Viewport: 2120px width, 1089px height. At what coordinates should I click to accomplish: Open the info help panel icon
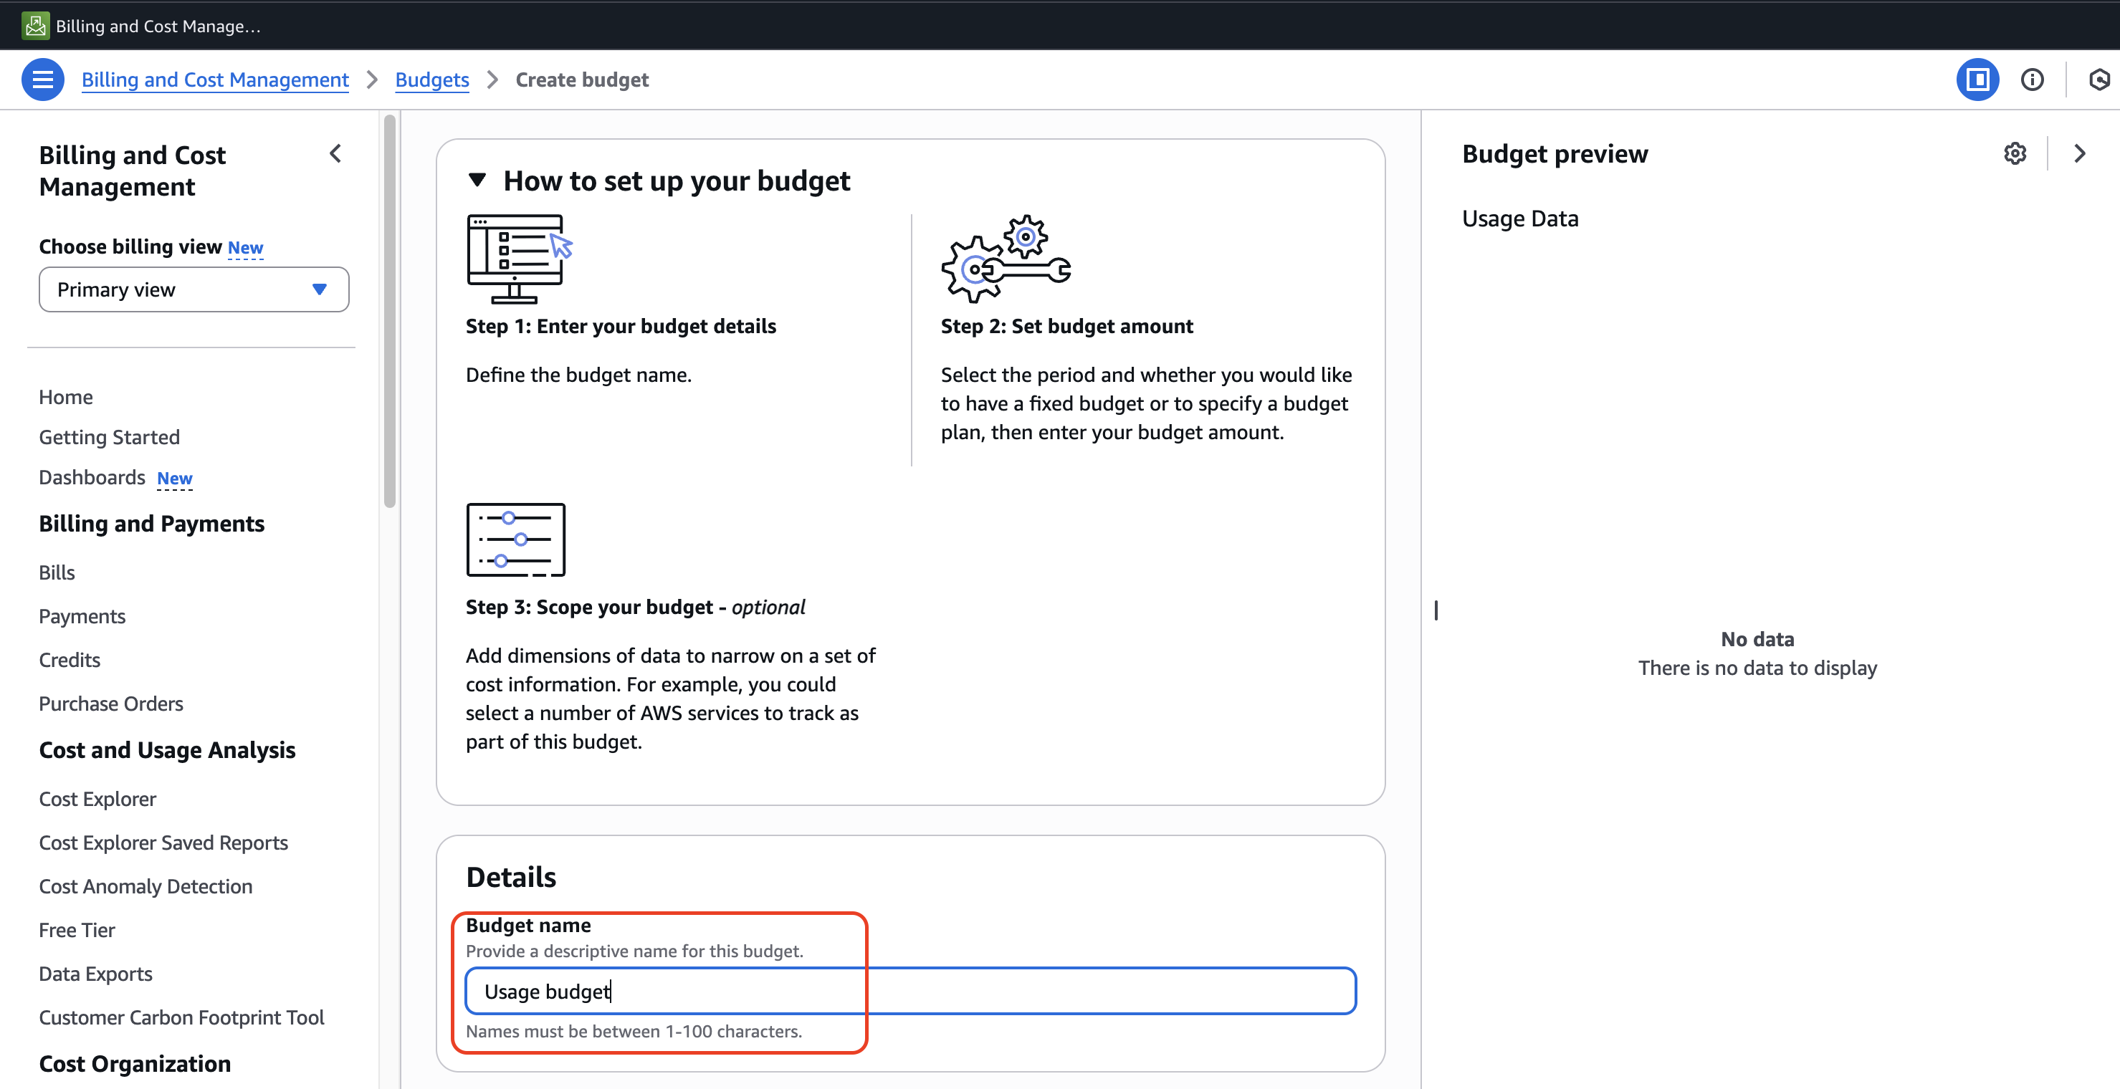(2032, 80)
